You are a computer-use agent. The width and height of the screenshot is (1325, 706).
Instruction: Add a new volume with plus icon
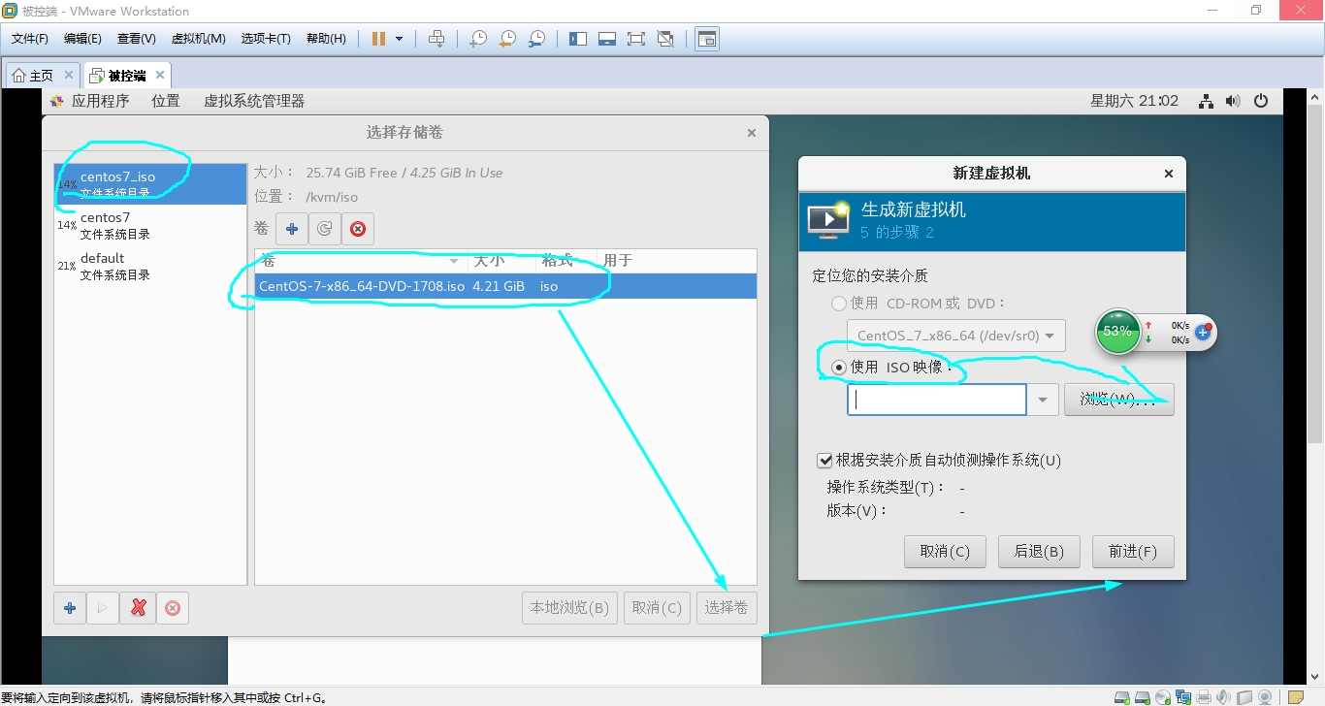pos(292,229)
